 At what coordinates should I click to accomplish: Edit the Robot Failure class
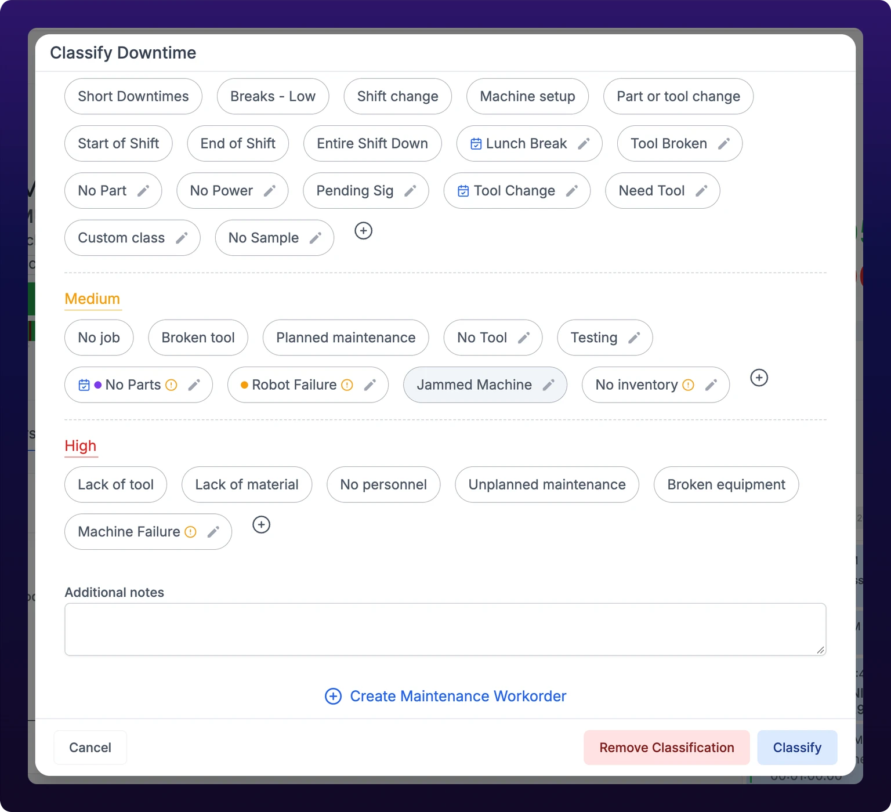tap(370, 385)
